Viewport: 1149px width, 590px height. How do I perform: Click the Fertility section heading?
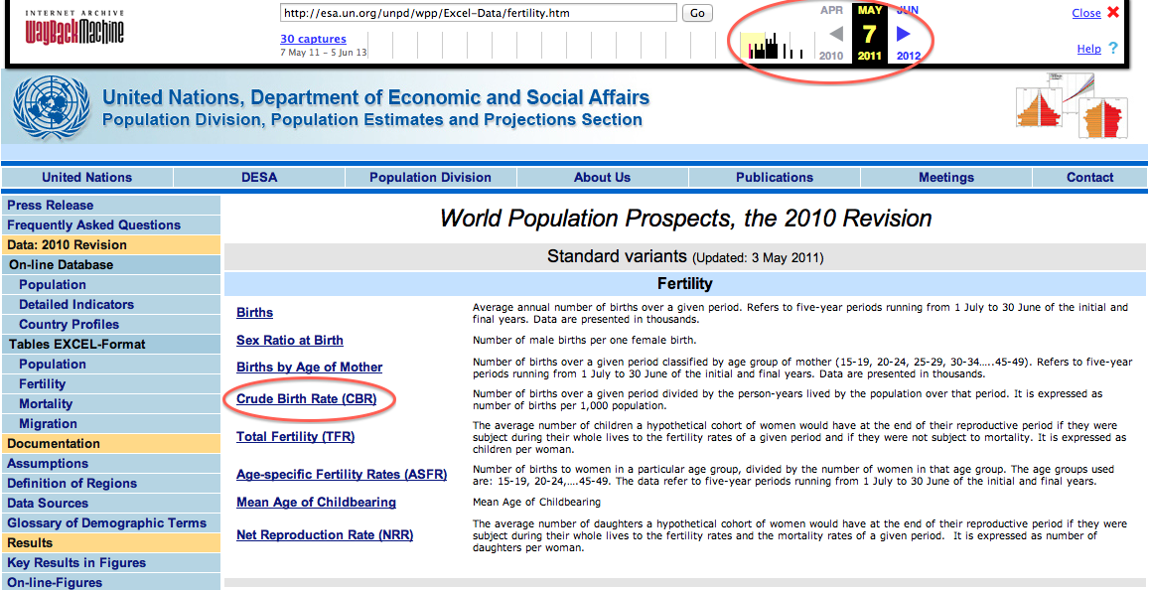coord(685,283)
